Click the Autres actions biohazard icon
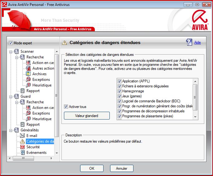213x176 pixels. pos(28,68)
